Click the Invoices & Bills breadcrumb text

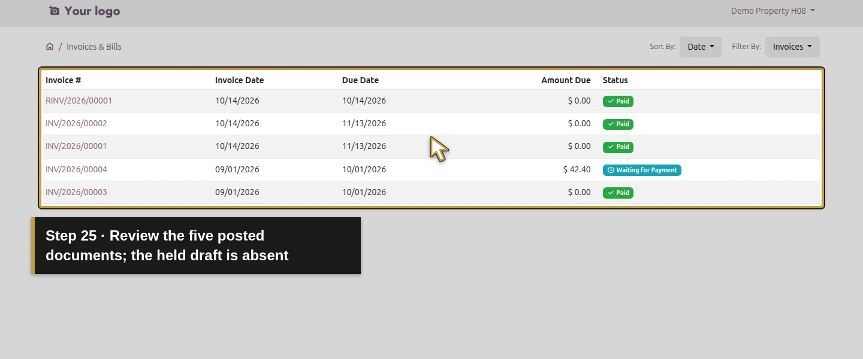point(94,47)
